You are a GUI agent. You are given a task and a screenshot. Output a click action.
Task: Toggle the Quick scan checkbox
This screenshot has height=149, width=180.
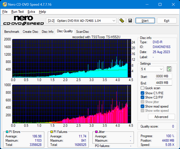[x=142, y=88]
